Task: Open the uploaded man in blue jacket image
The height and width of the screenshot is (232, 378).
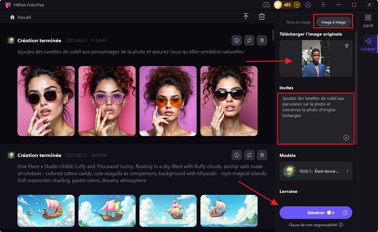Action: click(x=316, y=59)
